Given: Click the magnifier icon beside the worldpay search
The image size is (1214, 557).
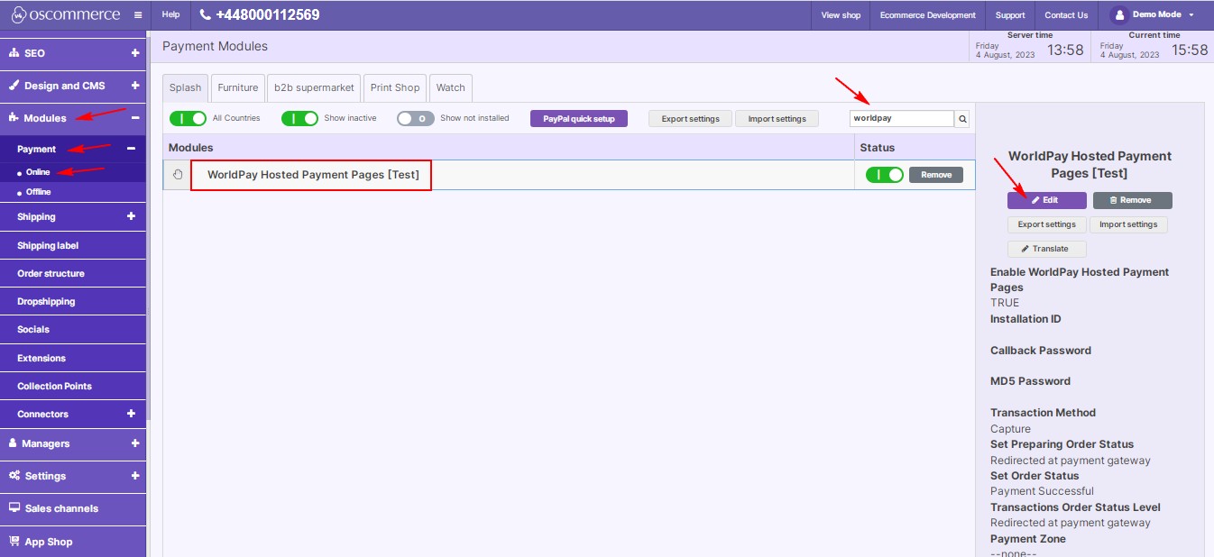Looking at the screenshot, I should (961, 118).
